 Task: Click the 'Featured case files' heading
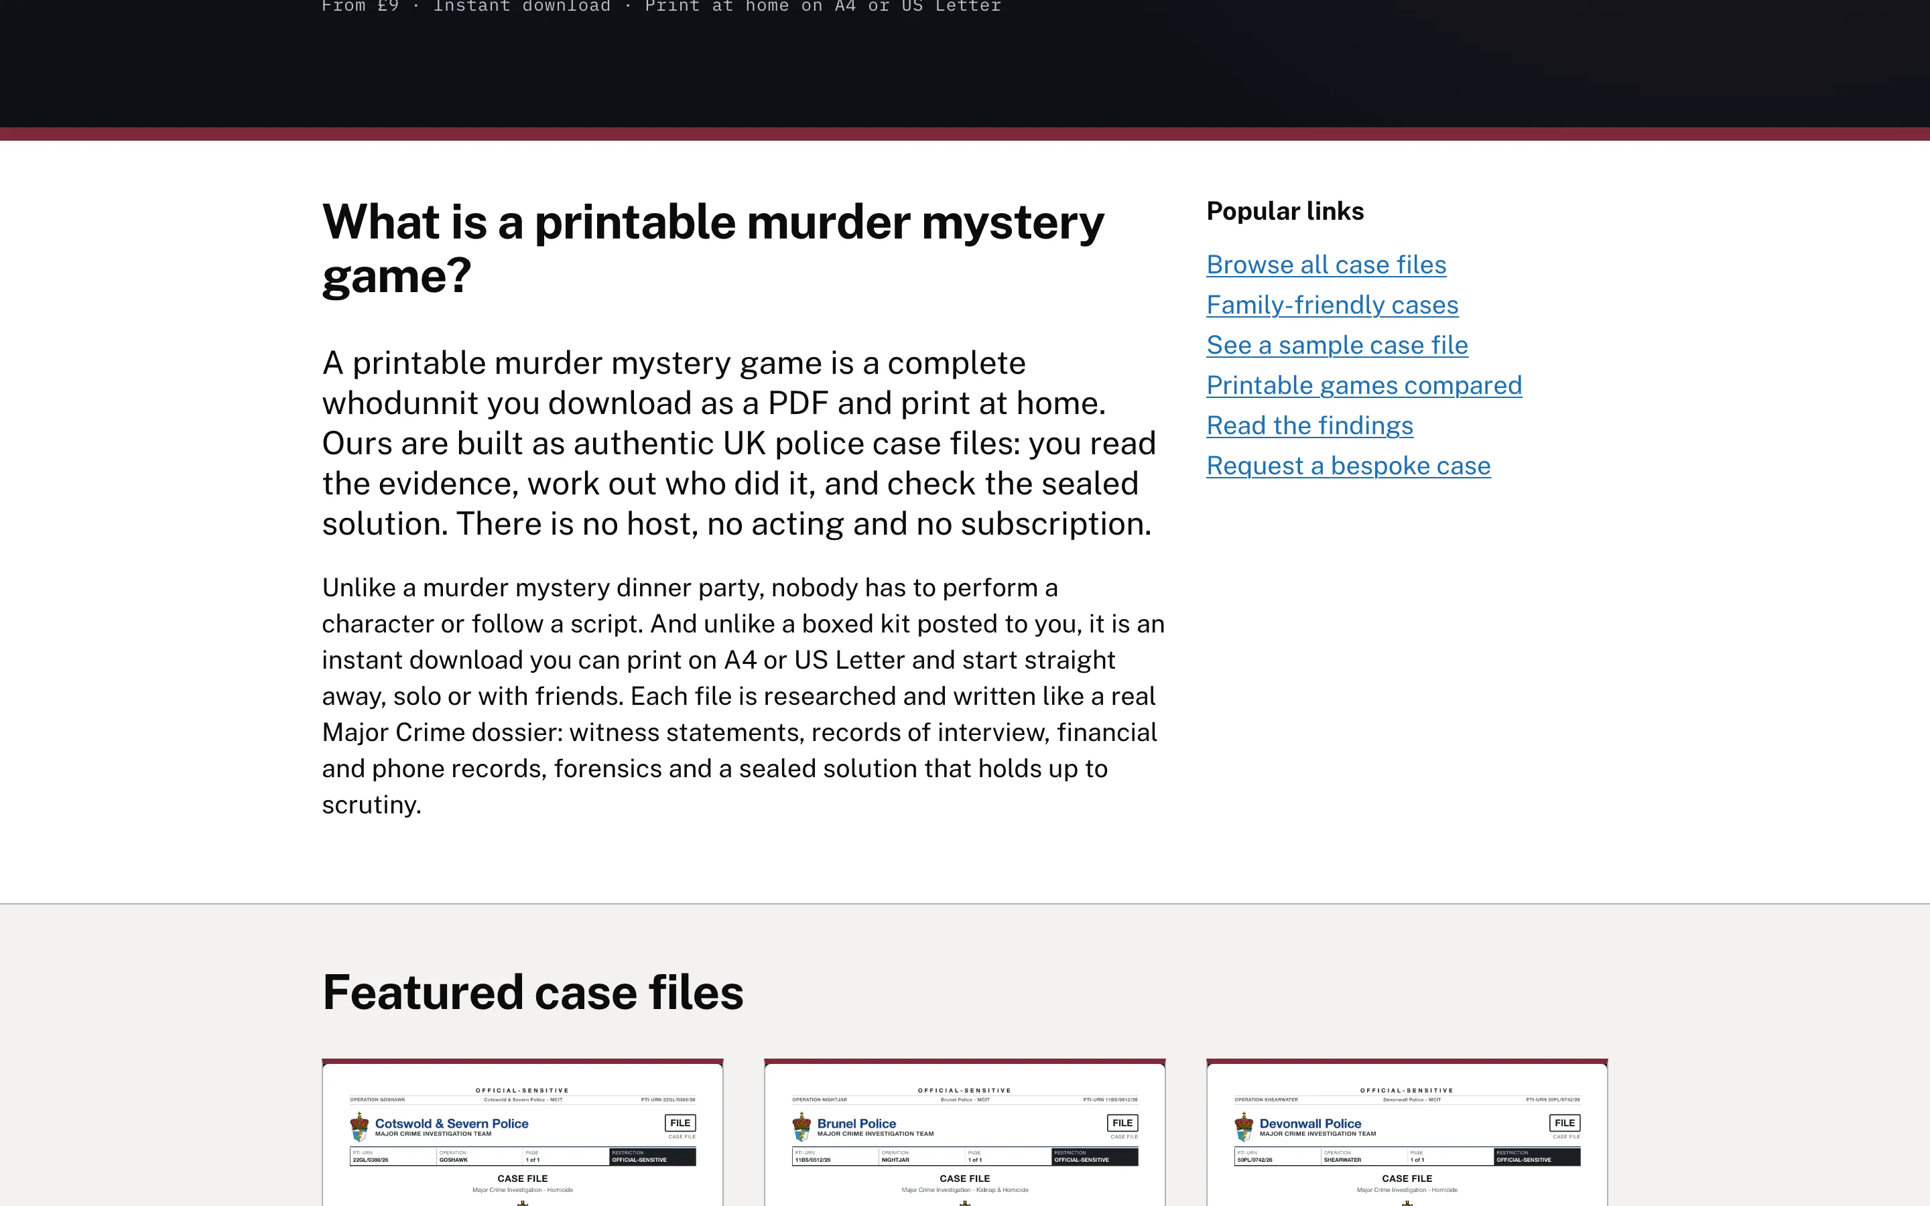tap(533, 993)
